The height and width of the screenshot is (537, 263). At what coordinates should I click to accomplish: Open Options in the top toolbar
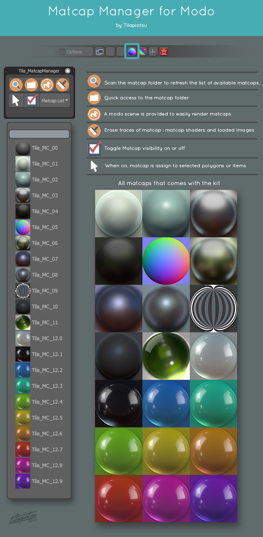point(74,52)
